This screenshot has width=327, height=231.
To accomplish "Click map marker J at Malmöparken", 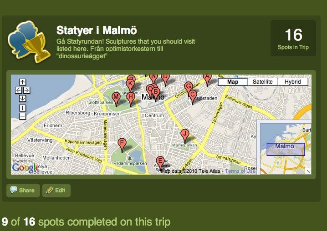I will pos(184,134).
